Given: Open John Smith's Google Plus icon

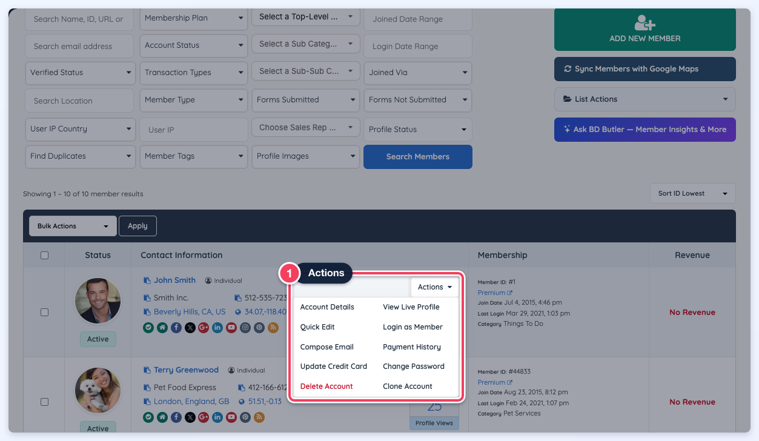Looking at the screenshot, I should click(204, 328).
